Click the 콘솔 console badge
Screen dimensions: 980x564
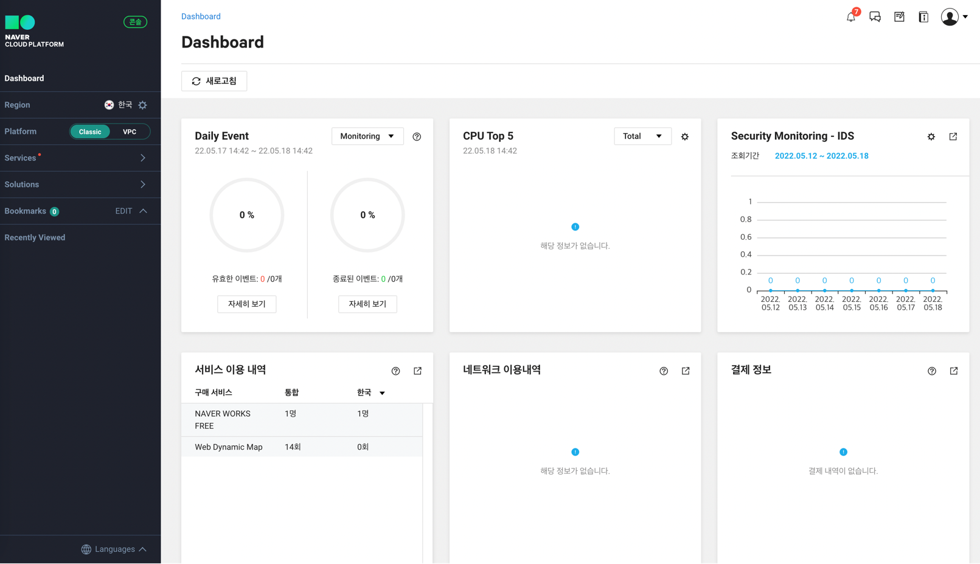135,22
